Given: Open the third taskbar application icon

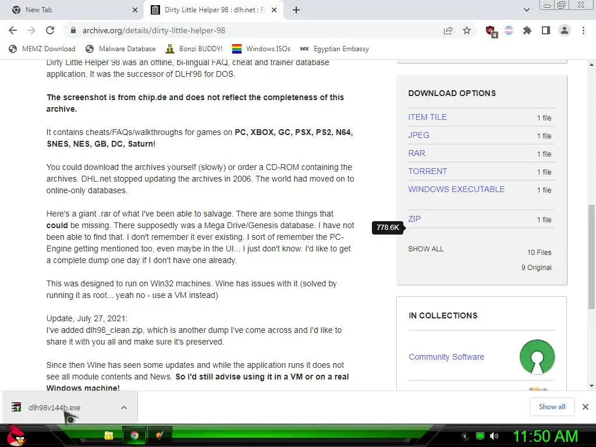Looking at the screenshot, I should (159, 435).
